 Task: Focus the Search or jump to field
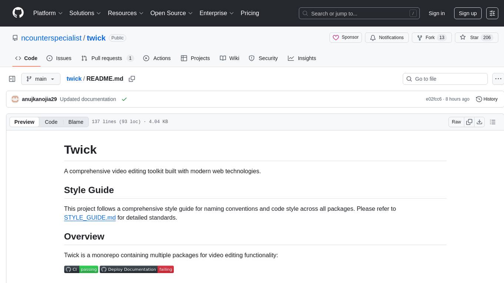[359, 13]
